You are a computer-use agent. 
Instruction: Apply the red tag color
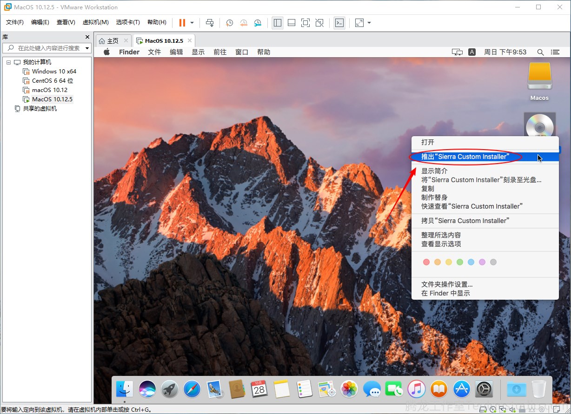pyautogui.click(x=426, y=262)
